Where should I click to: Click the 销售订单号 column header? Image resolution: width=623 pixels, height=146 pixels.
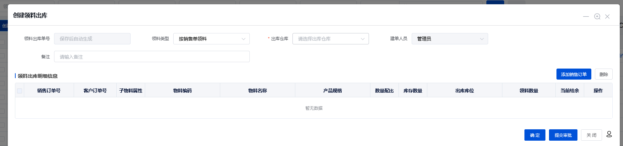(x=49, y=91)
